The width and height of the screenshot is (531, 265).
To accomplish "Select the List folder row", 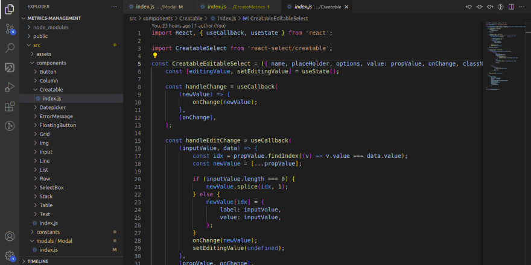I will tap(72, 170).
